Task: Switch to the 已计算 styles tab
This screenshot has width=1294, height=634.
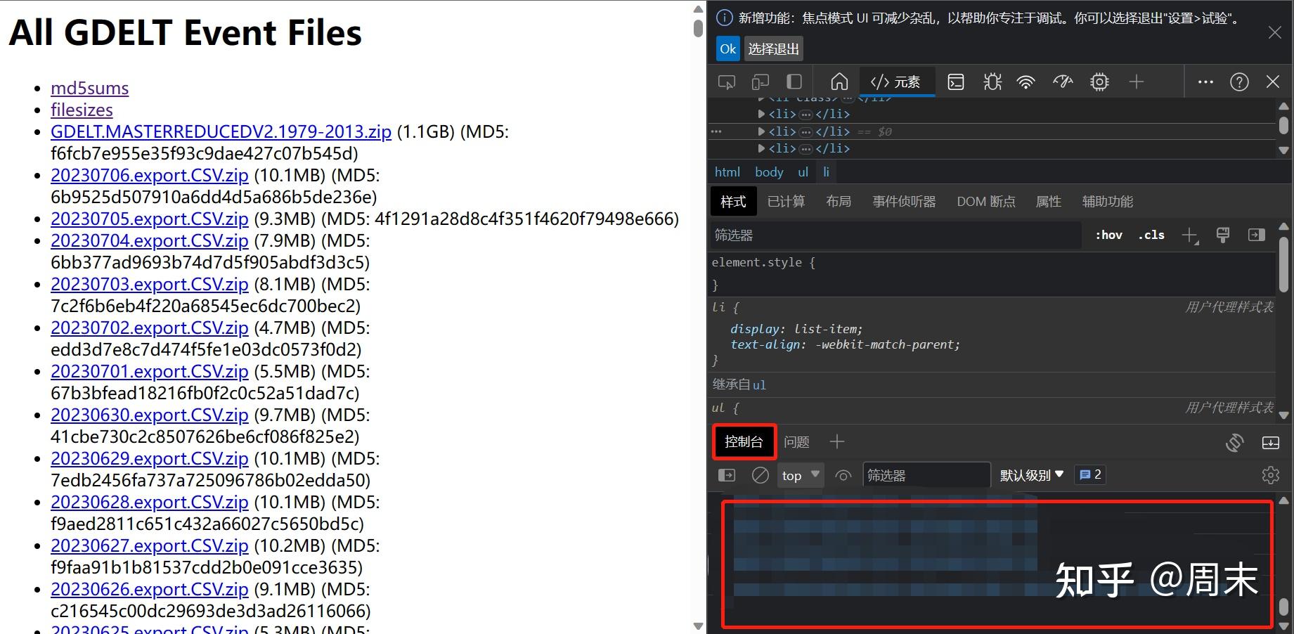Action: tap(786, 201)
